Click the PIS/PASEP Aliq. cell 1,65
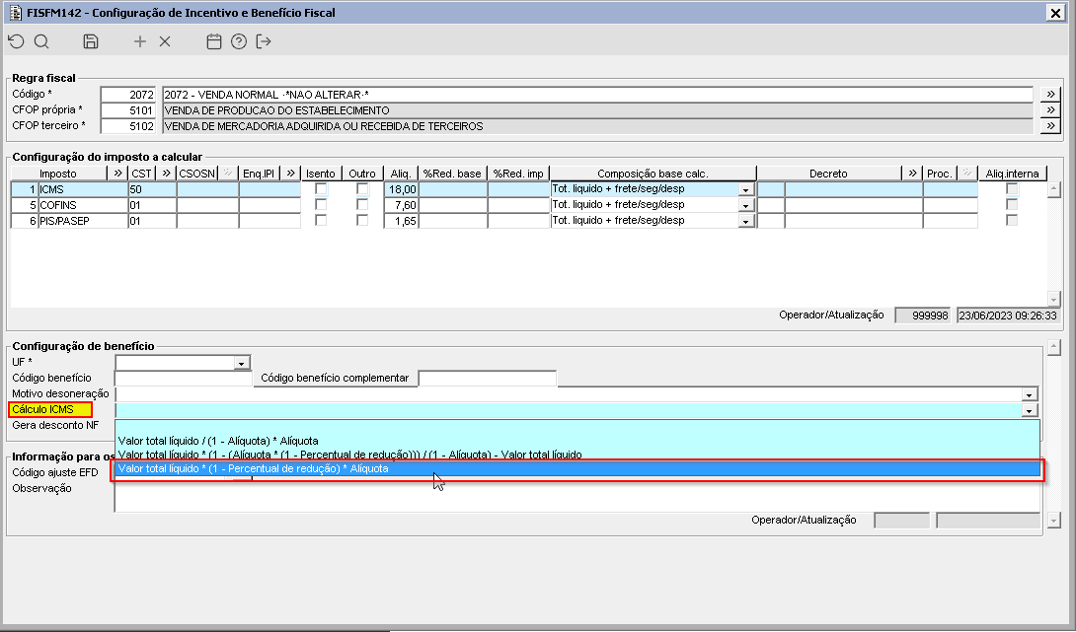This screenshot has width=1076, height=632. tap(402, 221)
